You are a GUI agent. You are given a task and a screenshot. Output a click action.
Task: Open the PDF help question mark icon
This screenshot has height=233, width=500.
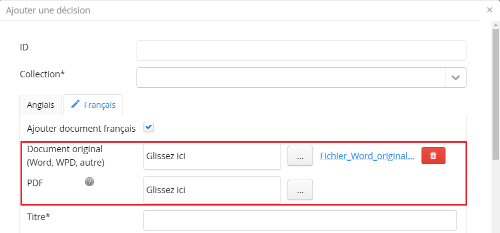pos(89,182)
